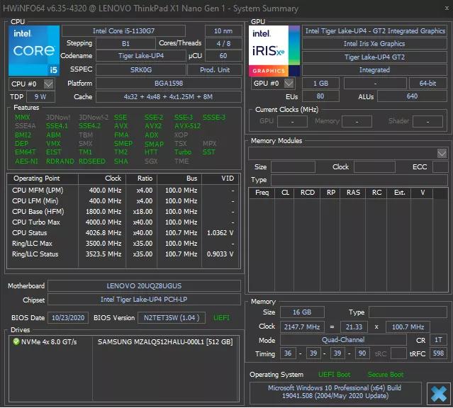Screen dimensions: 453x408
Task: Click the Tiger Lake-UP4 codename field
Action: (x=141, y=56)
